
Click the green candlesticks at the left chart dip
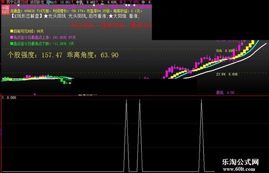point(65,81)
